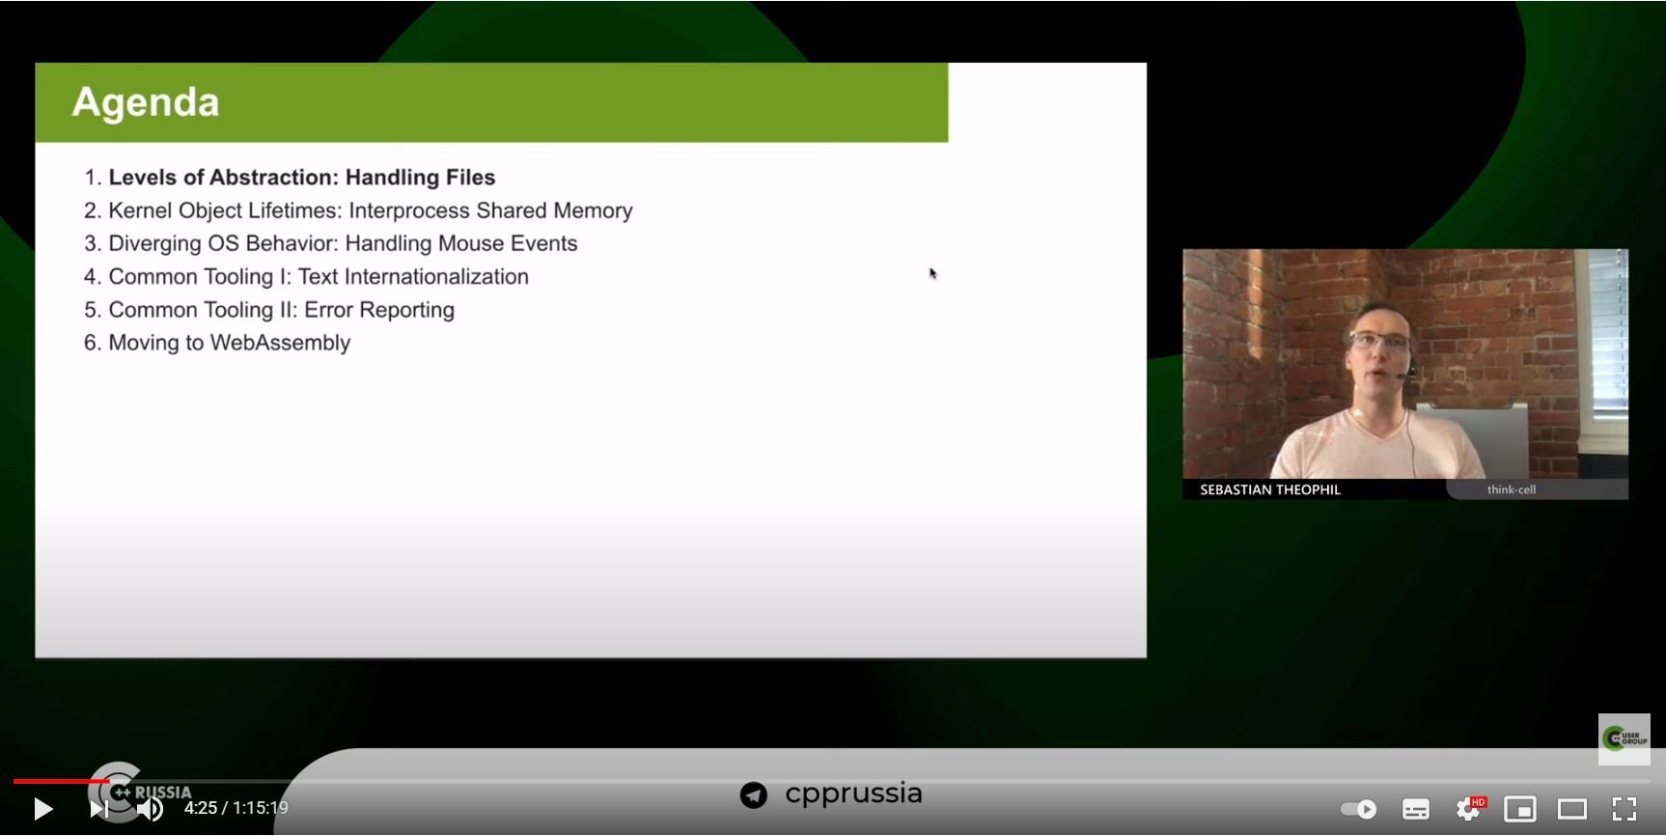The image size is (1666, 836).
Task: Skip to the next video
Action: 98,809
